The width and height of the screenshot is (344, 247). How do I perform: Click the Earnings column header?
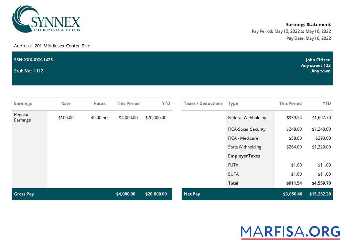pos(23,103)
